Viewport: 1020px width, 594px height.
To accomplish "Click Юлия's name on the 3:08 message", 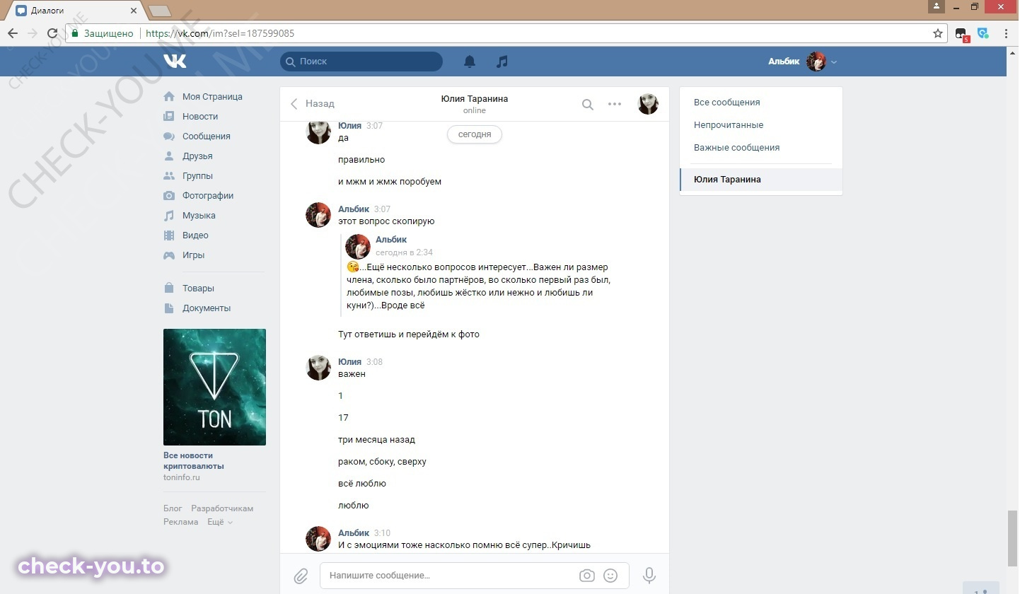I will coord(349,362).
